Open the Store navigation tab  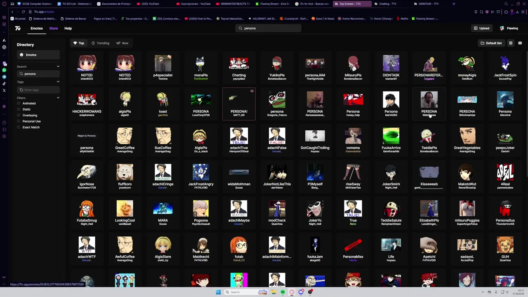[54, 28]
